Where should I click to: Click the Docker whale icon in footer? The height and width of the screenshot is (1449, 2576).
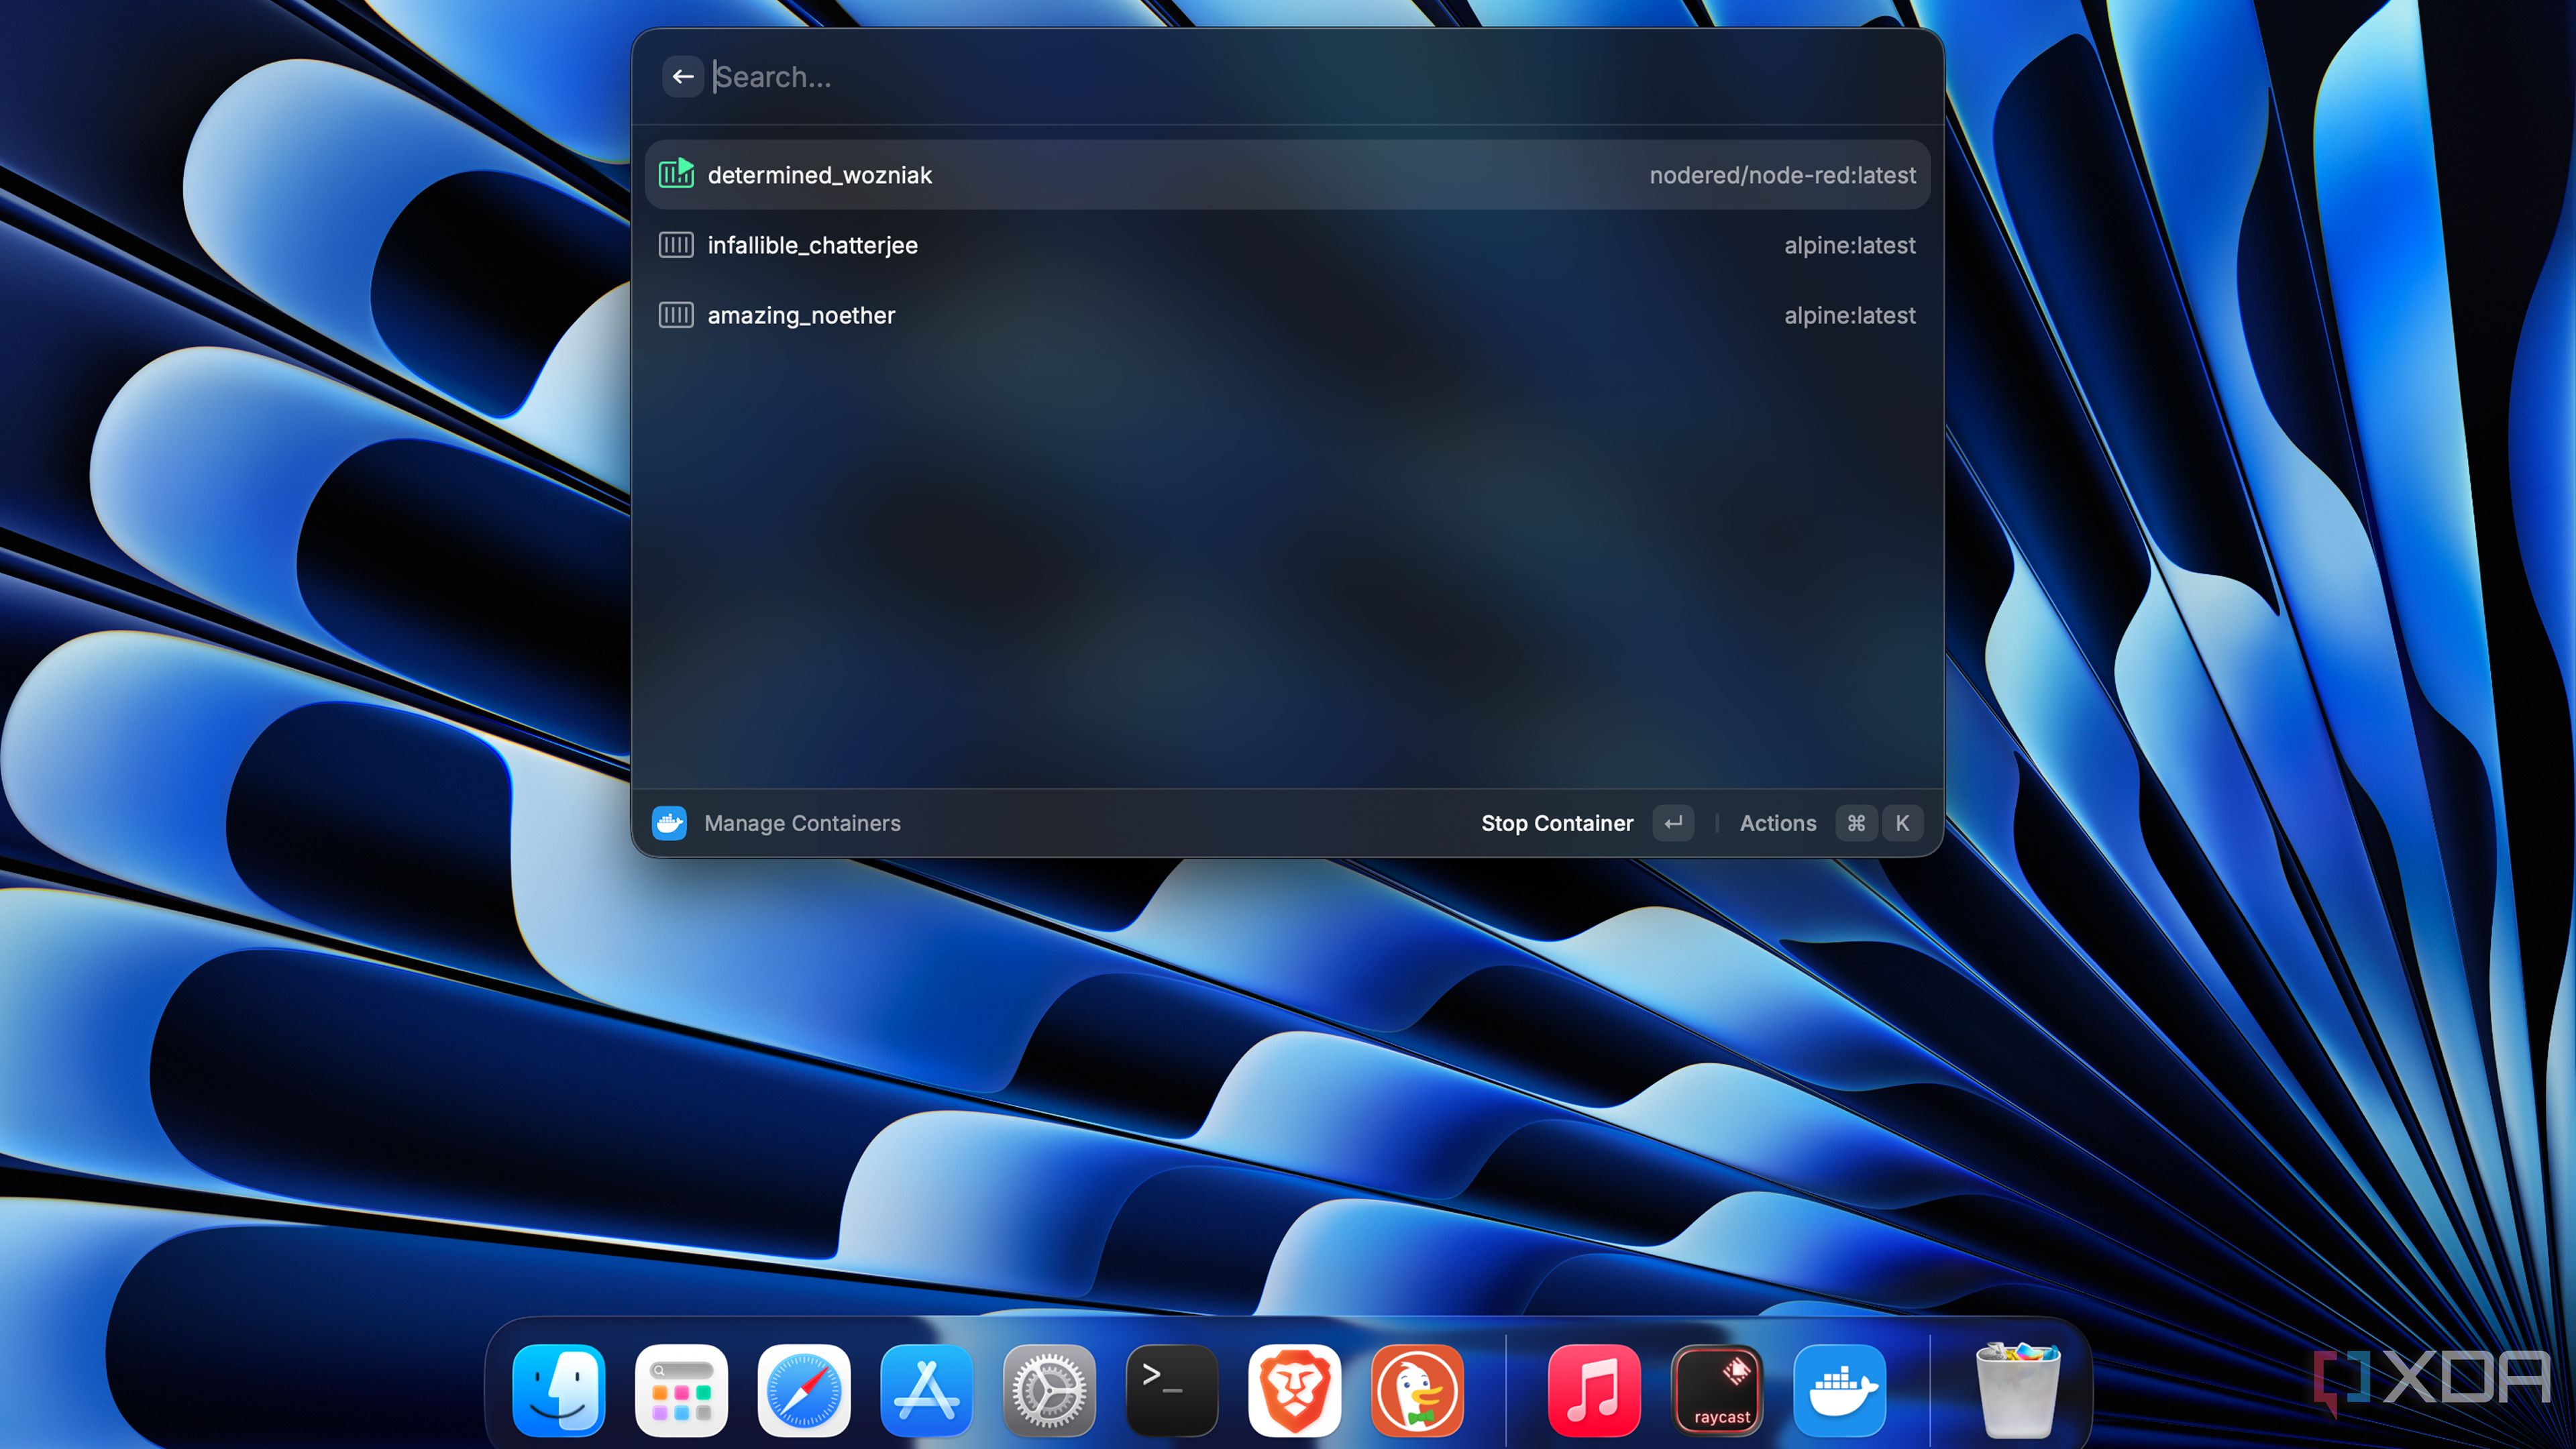tap(669, 823)
